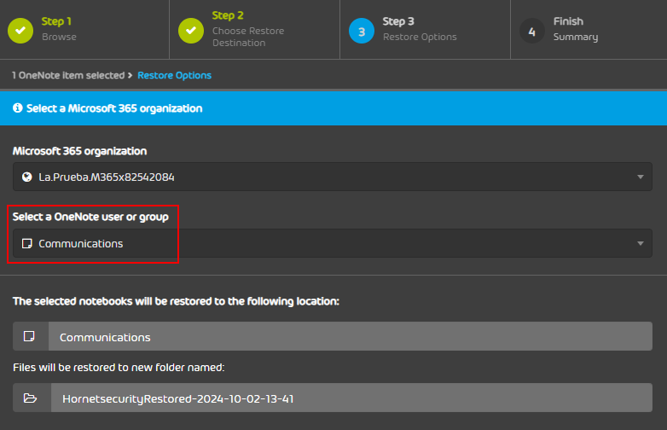Jump to the Finish Summary step

(575, 37)
